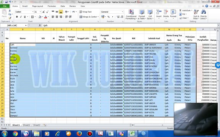Switch to the Formulas tab
This screenshot has height=137, width=220.
(x=52, y=6)
